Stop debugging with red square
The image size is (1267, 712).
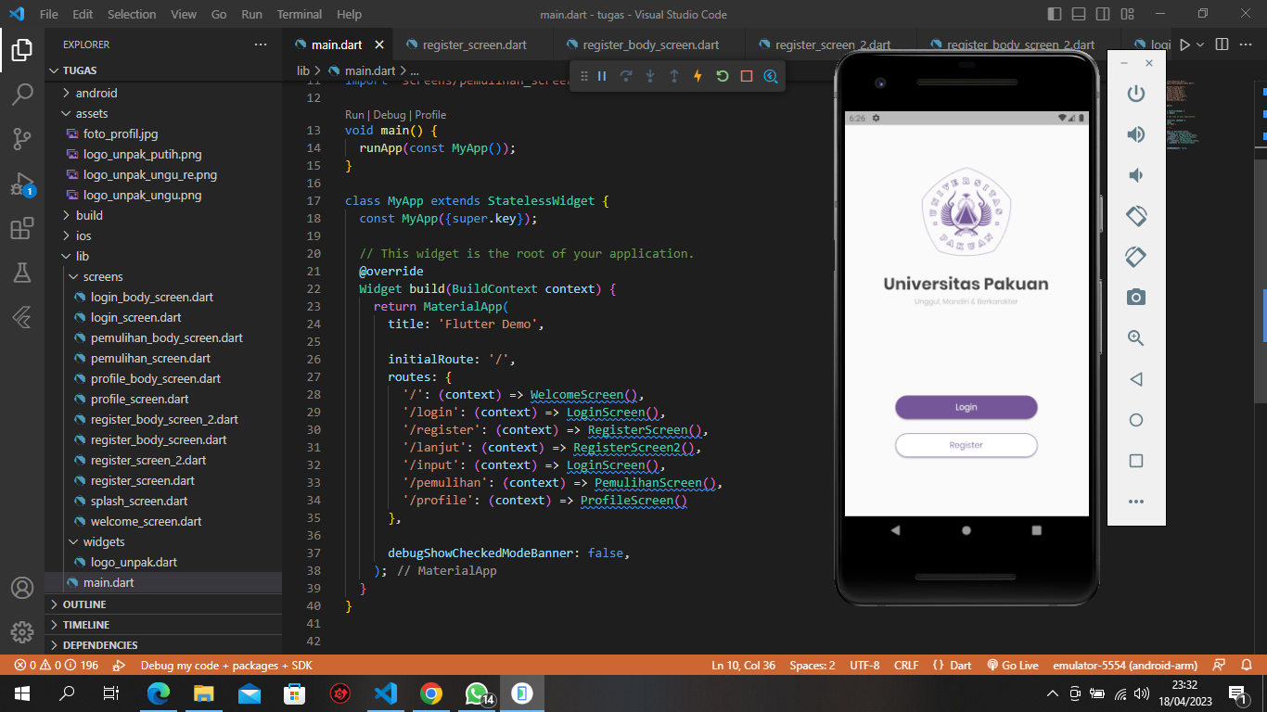tap(747, 76)
